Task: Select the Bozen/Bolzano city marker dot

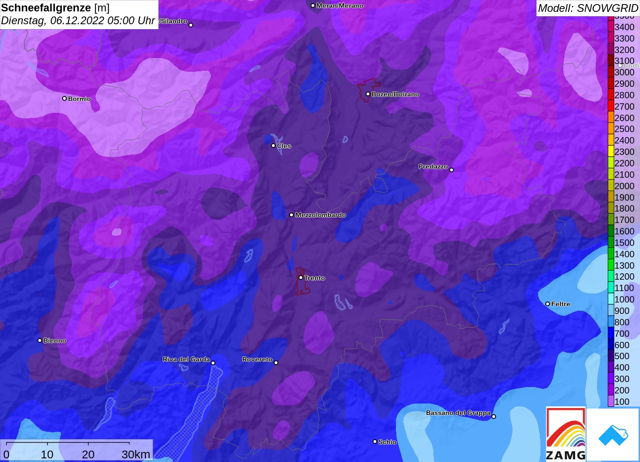Action: pos(368,94)
